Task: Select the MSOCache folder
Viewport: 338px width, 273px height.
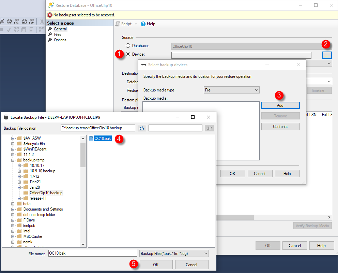Action: pos(33,236)
